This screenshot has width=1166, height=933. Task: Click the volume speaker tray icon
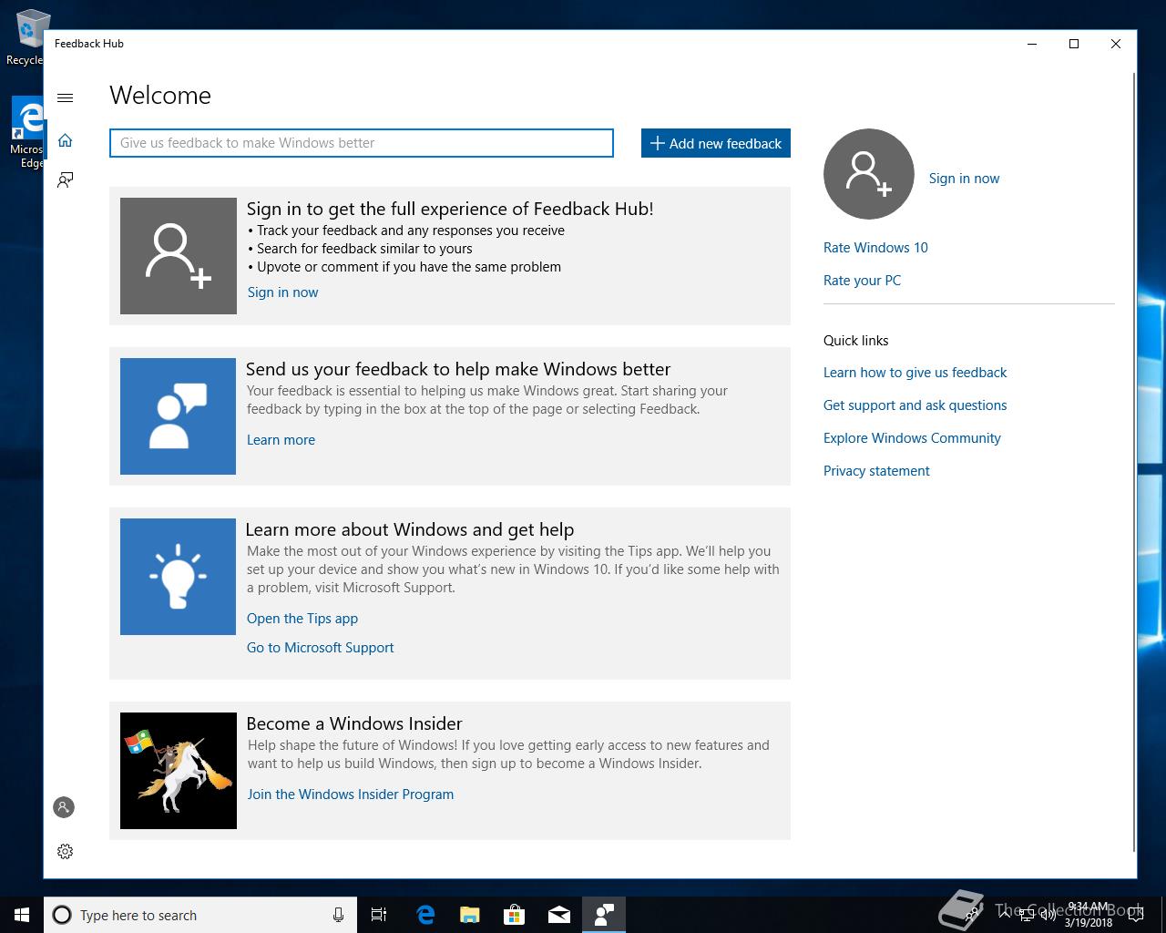[x=1048, y=915]
